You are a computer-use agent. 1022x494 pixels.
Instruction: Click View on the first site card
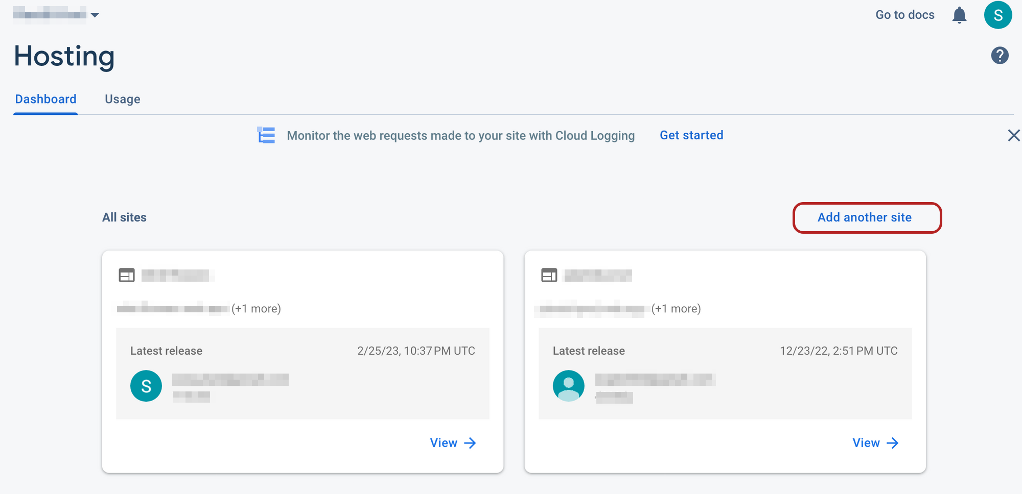(453, 443)
